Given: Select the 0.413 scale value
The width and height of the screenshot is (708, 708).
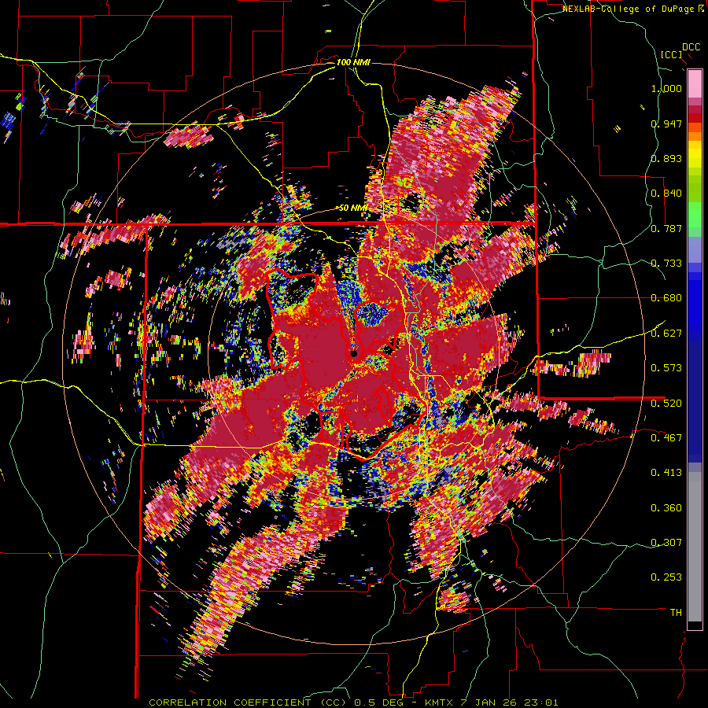Looking at the screenshot, I should [x=666, y=473].
